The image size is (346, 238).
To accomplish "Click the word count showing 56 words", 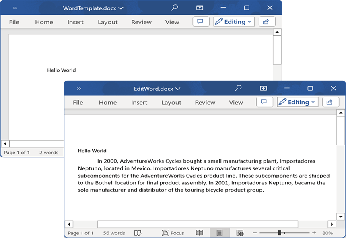I will tap(114, 233).
